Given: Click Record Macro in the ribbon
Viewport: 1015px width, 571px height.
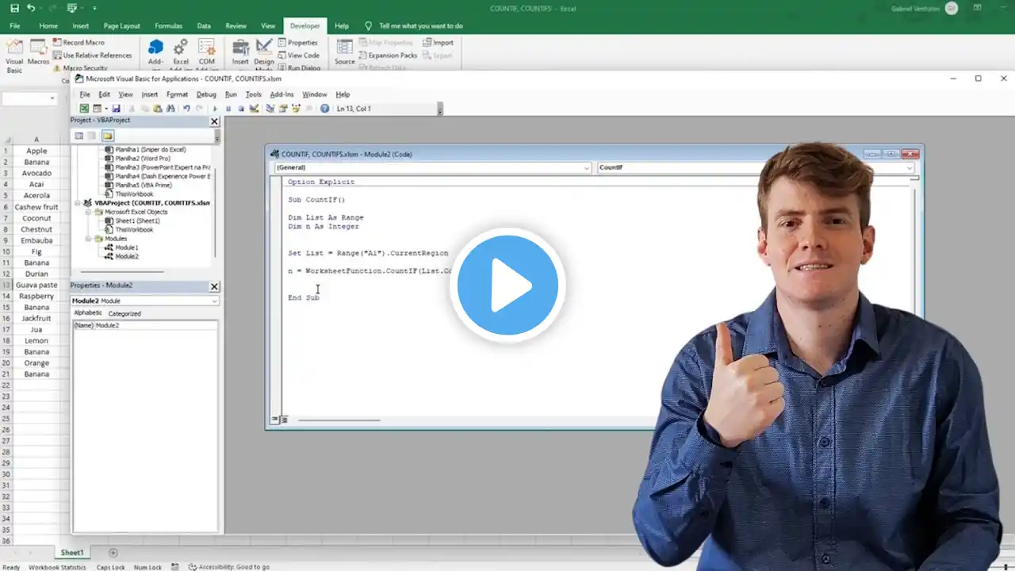Looking at the screenshot, I should point(79,43).
